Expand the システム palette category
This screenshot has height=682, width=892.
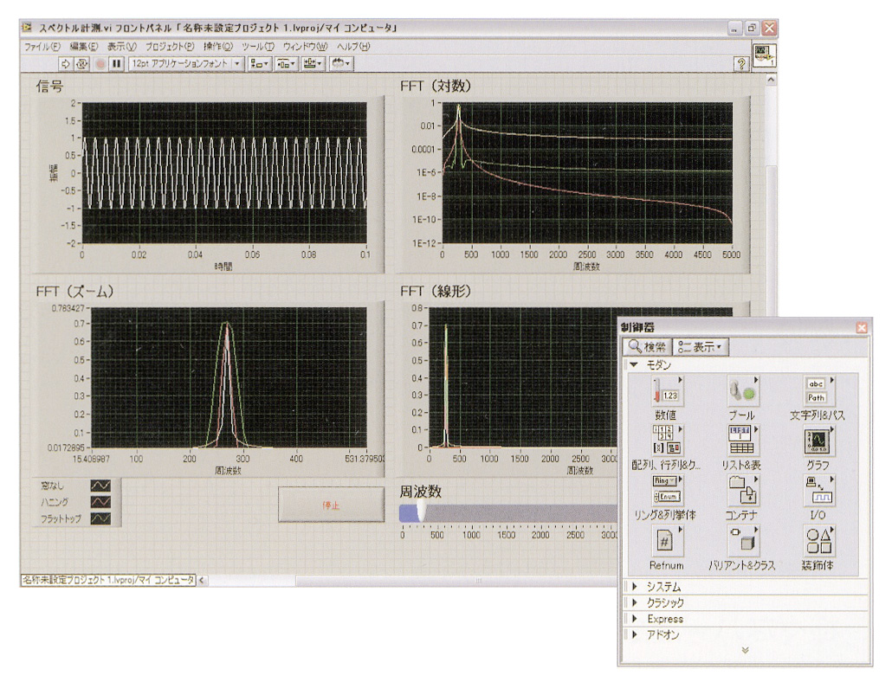[634, 587]
